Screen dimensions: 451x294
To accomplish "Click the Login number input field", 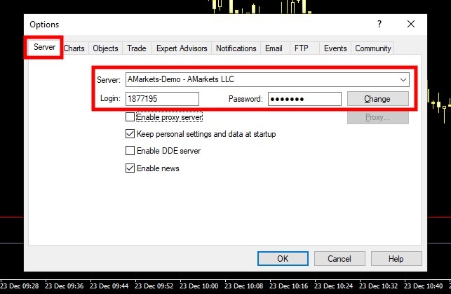I will (x=163, y=99).
